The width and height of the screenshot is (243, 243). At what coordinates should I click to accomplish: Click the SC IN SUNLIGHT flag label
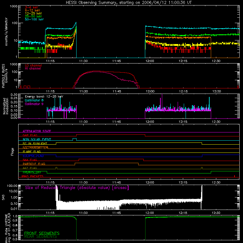tap(35, 143)
